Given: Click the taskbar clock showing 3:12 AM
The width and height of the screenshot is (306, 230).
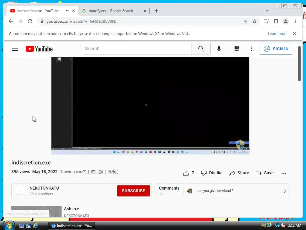Looking at the screenshot, I should pyautogui.click(x=295, y=226).
